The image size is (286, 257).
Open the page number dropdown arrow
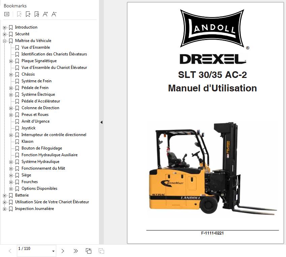click(x=53, y=251)
